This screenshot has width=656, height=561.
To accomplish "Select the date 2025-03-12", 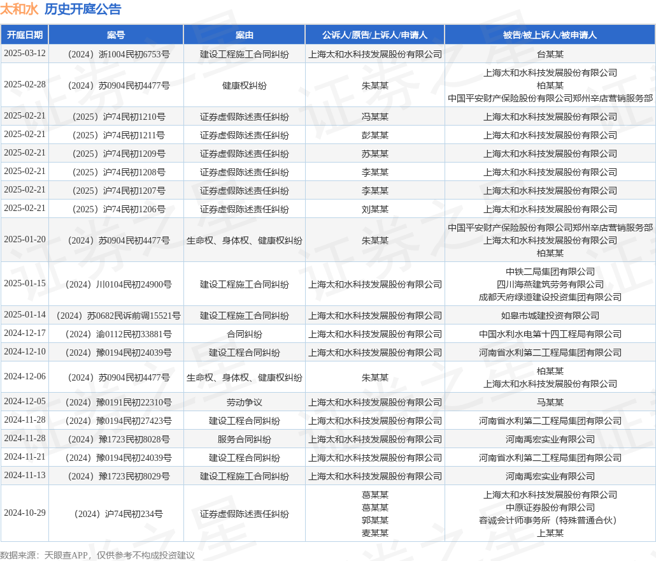I will pos(25,54).
